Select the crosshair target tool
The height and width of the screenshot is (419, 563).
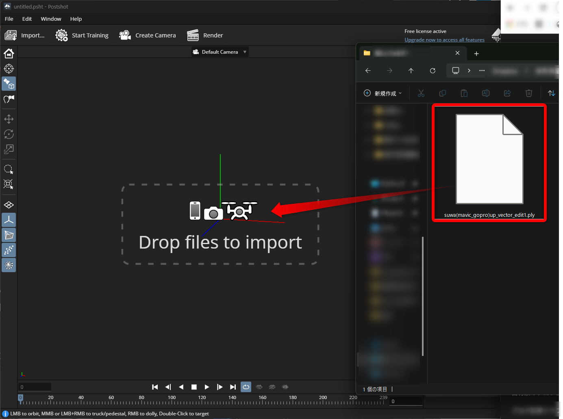coord(9,69)
